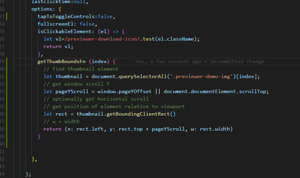Click pageYScroll in its let declaration
The image size is (300, 178).
[72, 91]
